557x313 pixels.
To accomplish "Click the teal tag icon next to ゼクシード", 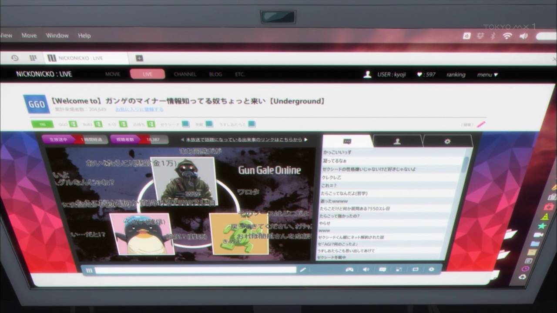I will pos(185,124).
